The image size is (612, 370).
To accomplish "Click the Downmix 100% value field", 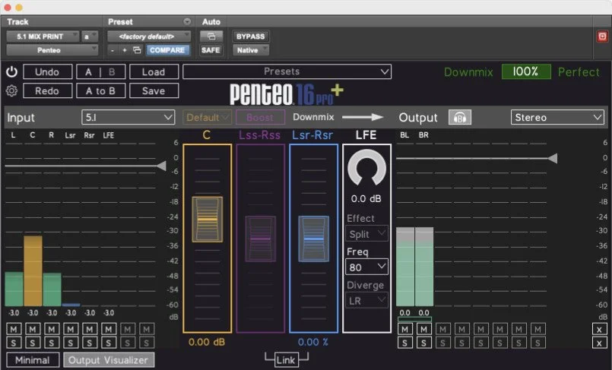I will click(x=526, y=71).
